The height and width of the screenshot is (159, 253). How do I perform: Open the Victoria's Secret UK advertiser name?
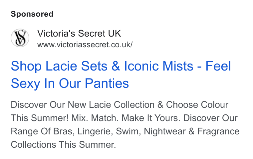tap(79, 33)
